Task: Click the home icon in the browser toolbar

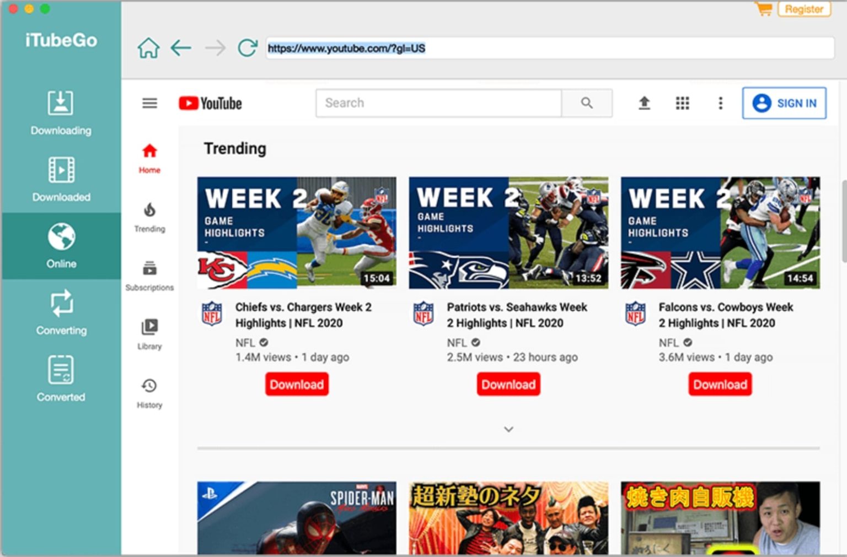Action: pyautogui.click(x=148, y=48)
